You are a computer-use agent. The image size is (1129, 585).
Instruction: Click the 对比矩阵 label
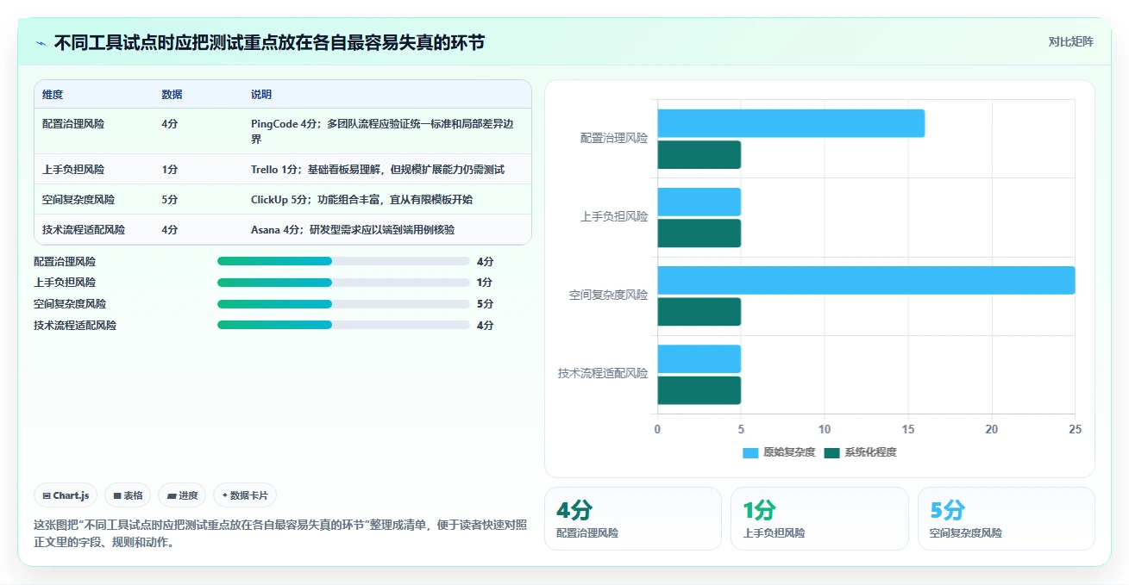point(1070,42)
